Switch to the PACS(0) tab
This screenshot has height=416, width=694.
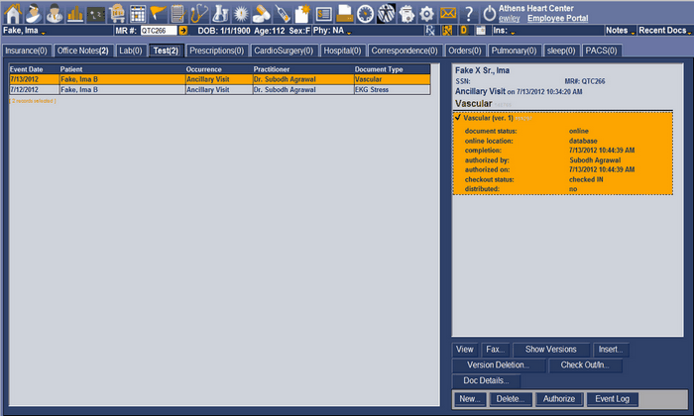pos(601,51)
